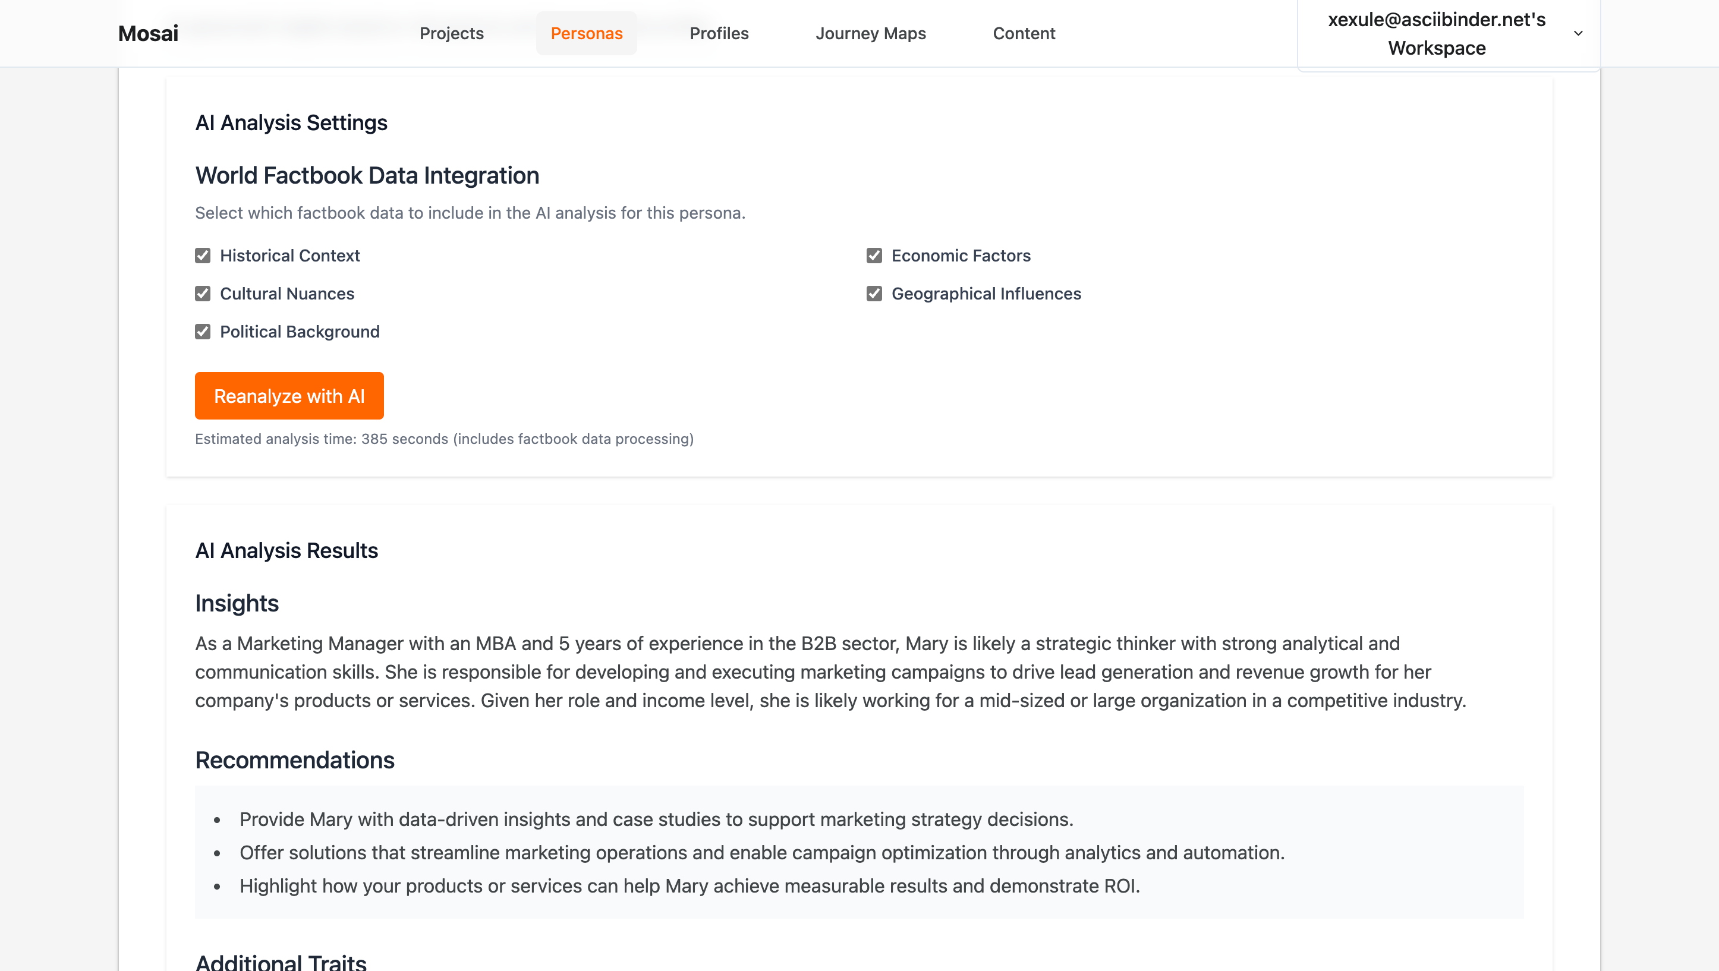Viewport: 1719px width, 971px height.
Task: Uncheck Economic Factors option
Action: [x=874, y=256]
